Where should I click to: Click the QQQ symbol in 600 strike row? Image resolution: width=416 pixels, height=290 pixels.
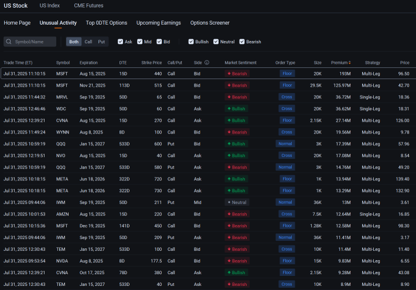click(60, 144)
